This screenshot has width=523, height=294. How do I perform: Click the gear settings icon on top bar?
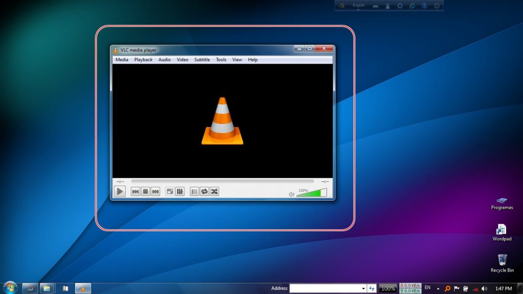399,6
